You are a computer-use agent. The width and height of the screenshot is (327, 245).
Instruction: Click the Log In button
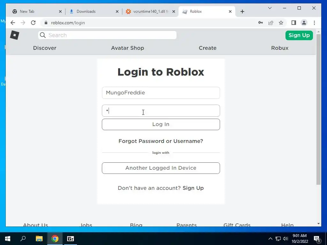(x=161, y=124)
